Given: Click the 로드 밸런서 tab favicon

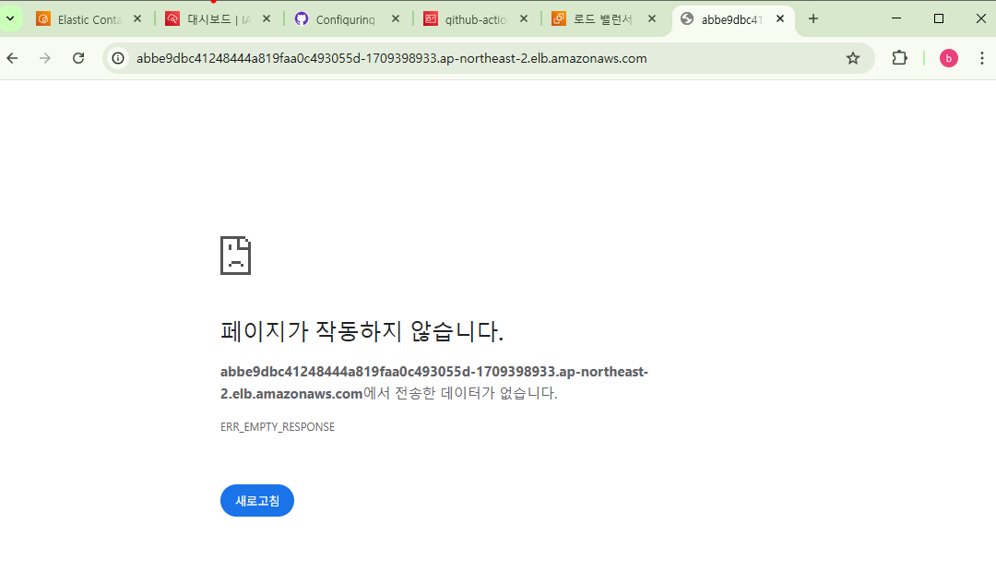Looking at the screenshot, I should click(x=559, y=19).
